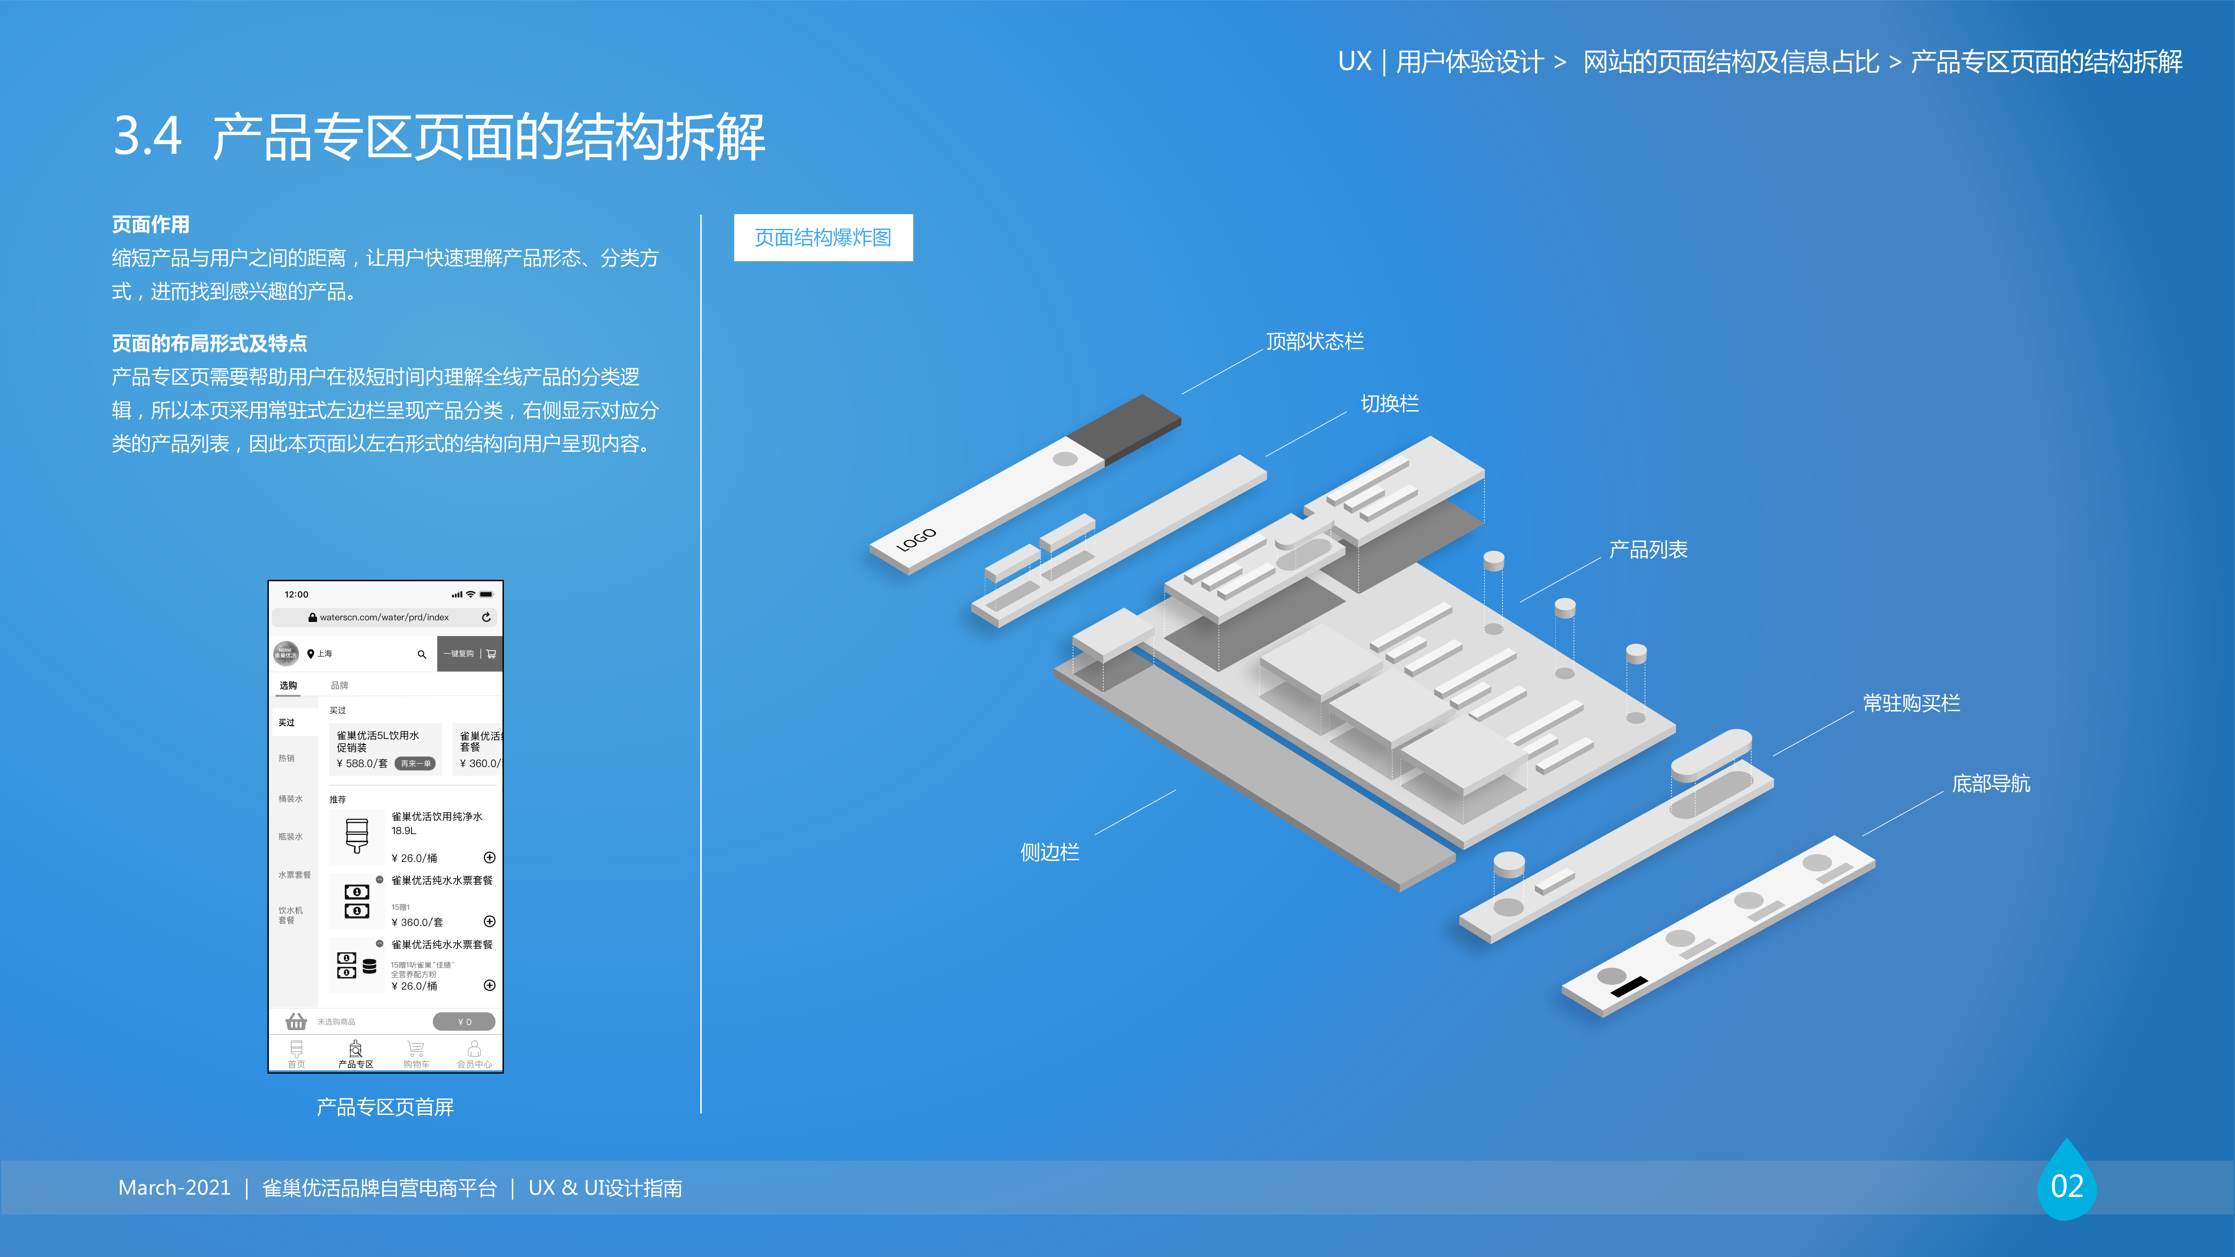
Task: Click the two-banknote thumbnail of 15赠1 package
Action: click(x=357, y=901)
